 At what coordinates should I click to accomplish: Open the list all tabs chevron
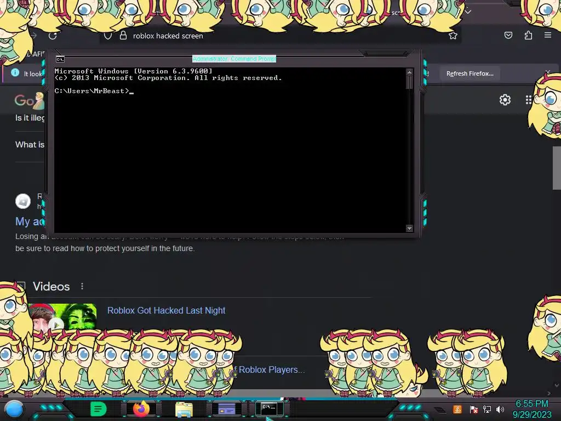(x=468, y=12)
